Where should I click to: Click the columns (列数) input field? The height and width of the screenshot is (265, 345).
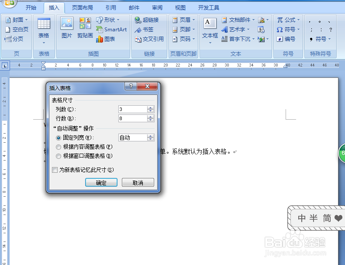coord(133,109)
